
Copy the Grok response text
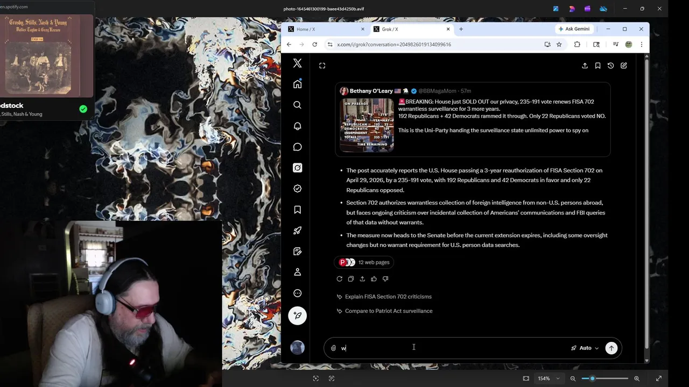pyautogui.click(x=351, y=279)
